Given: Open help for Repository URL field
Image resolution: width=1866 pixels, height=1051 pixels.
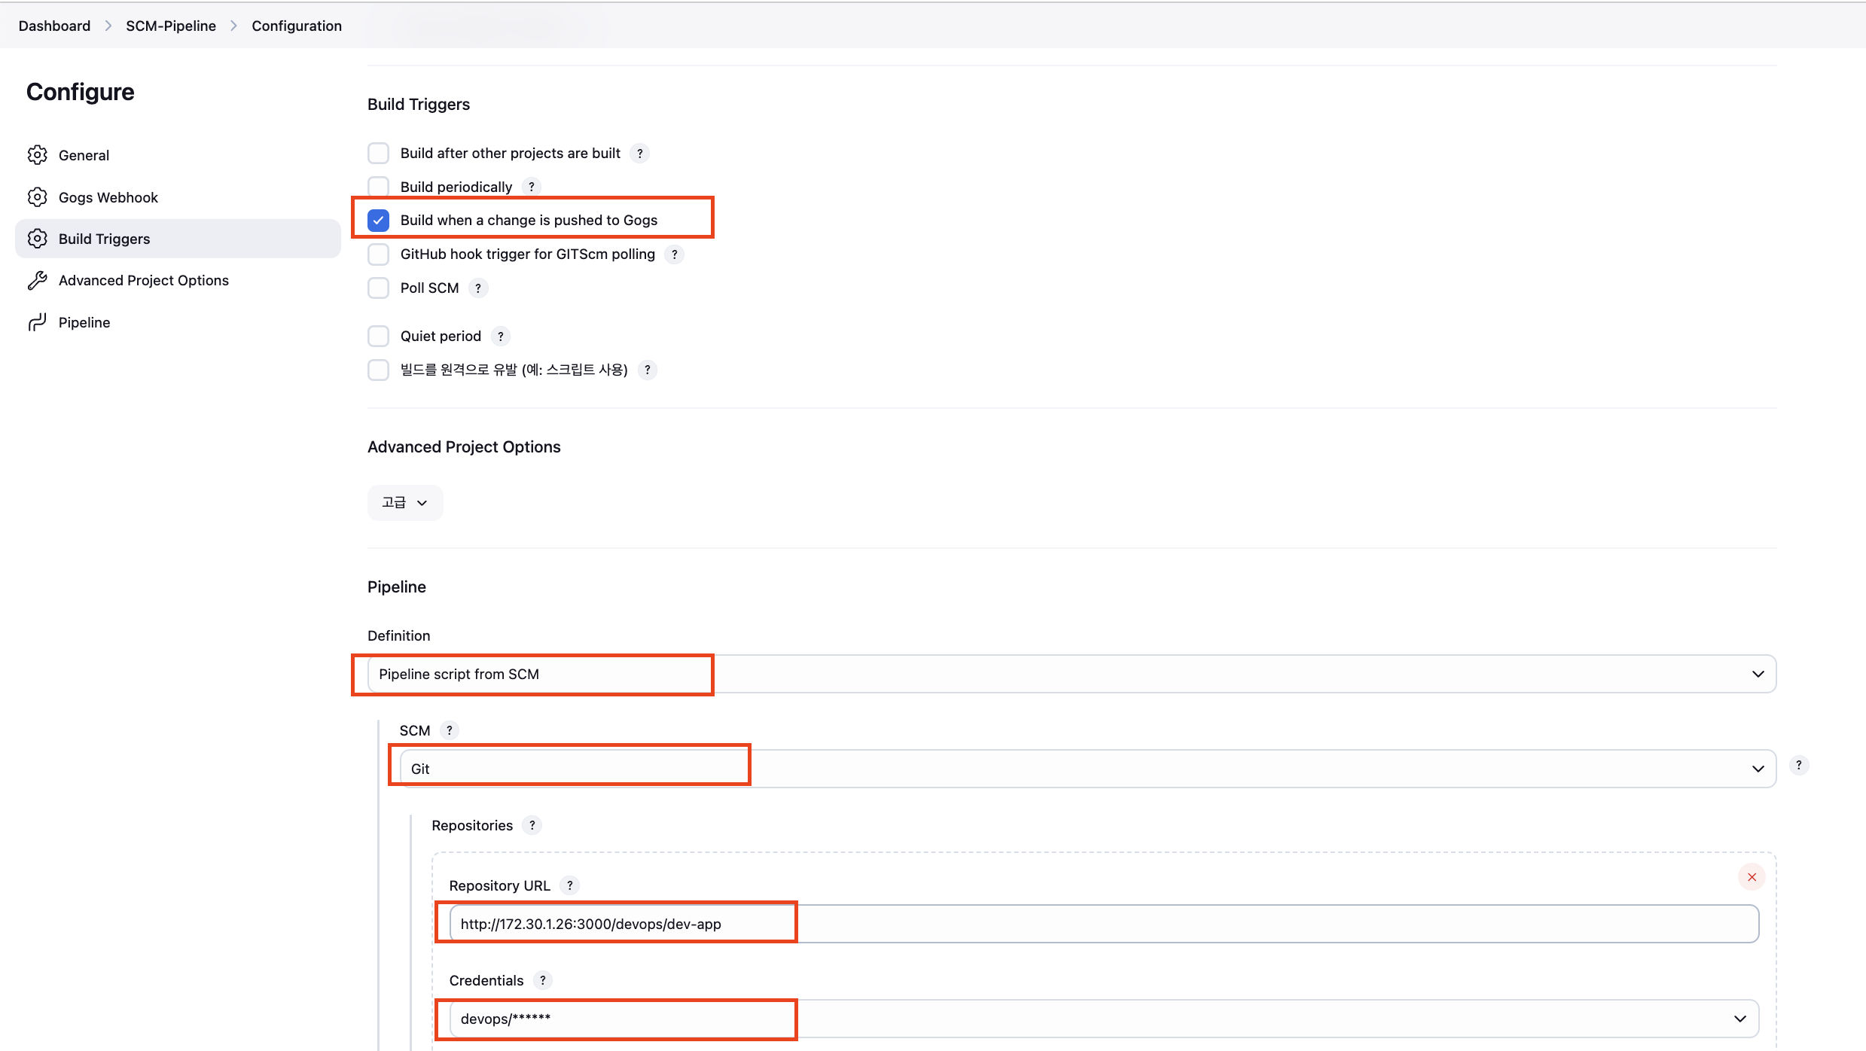Looking at the screenshot, I should (570, 885).
